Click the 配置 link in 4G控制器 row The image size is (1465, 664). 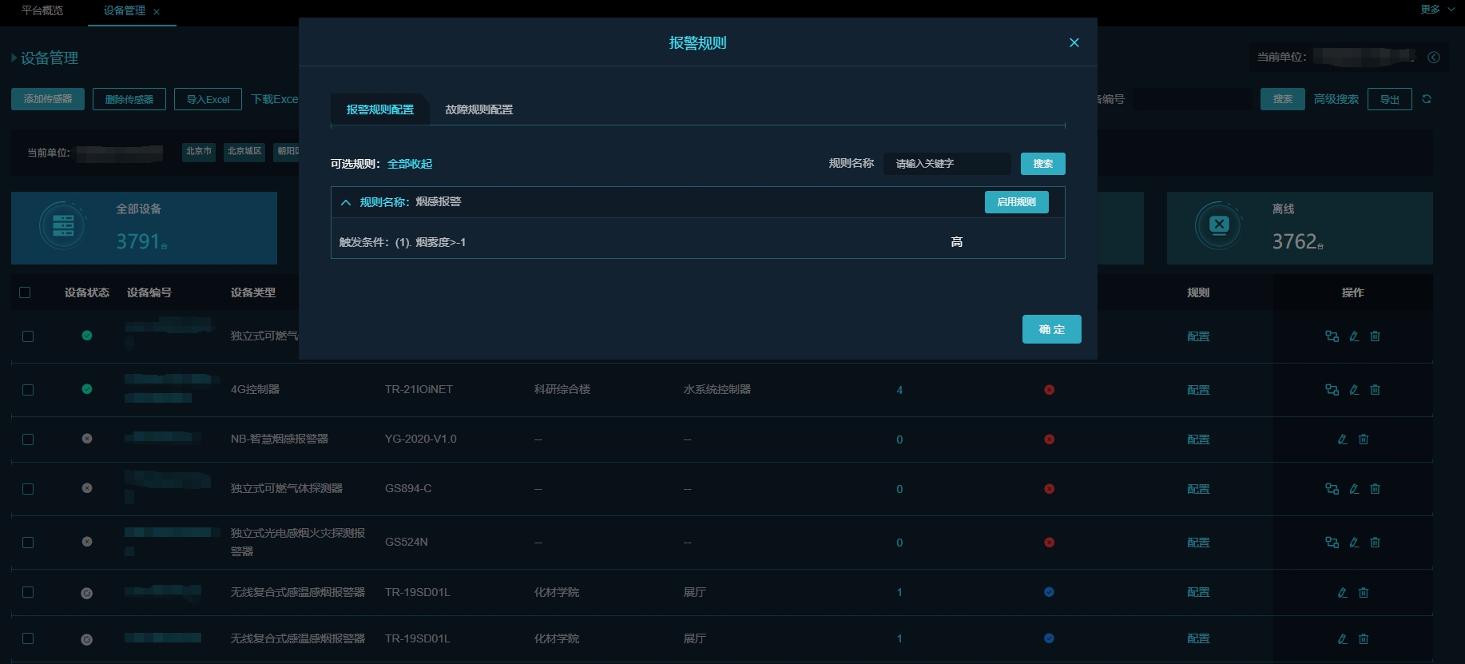coord(1198,390)
